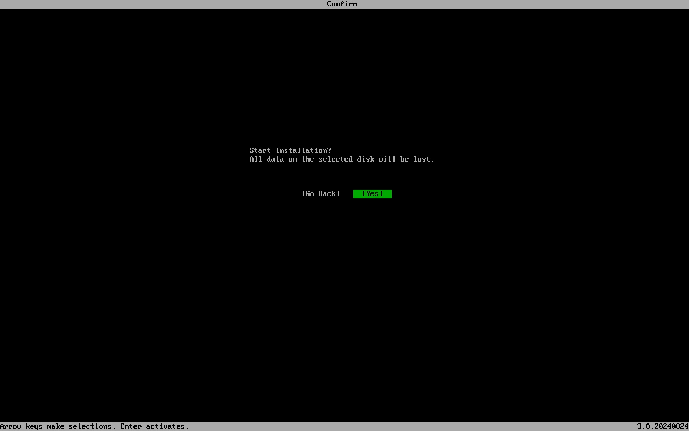This screenshot has width=689, height=431.
Task: Choose Go Back to return
Action: tap(321, 194)
